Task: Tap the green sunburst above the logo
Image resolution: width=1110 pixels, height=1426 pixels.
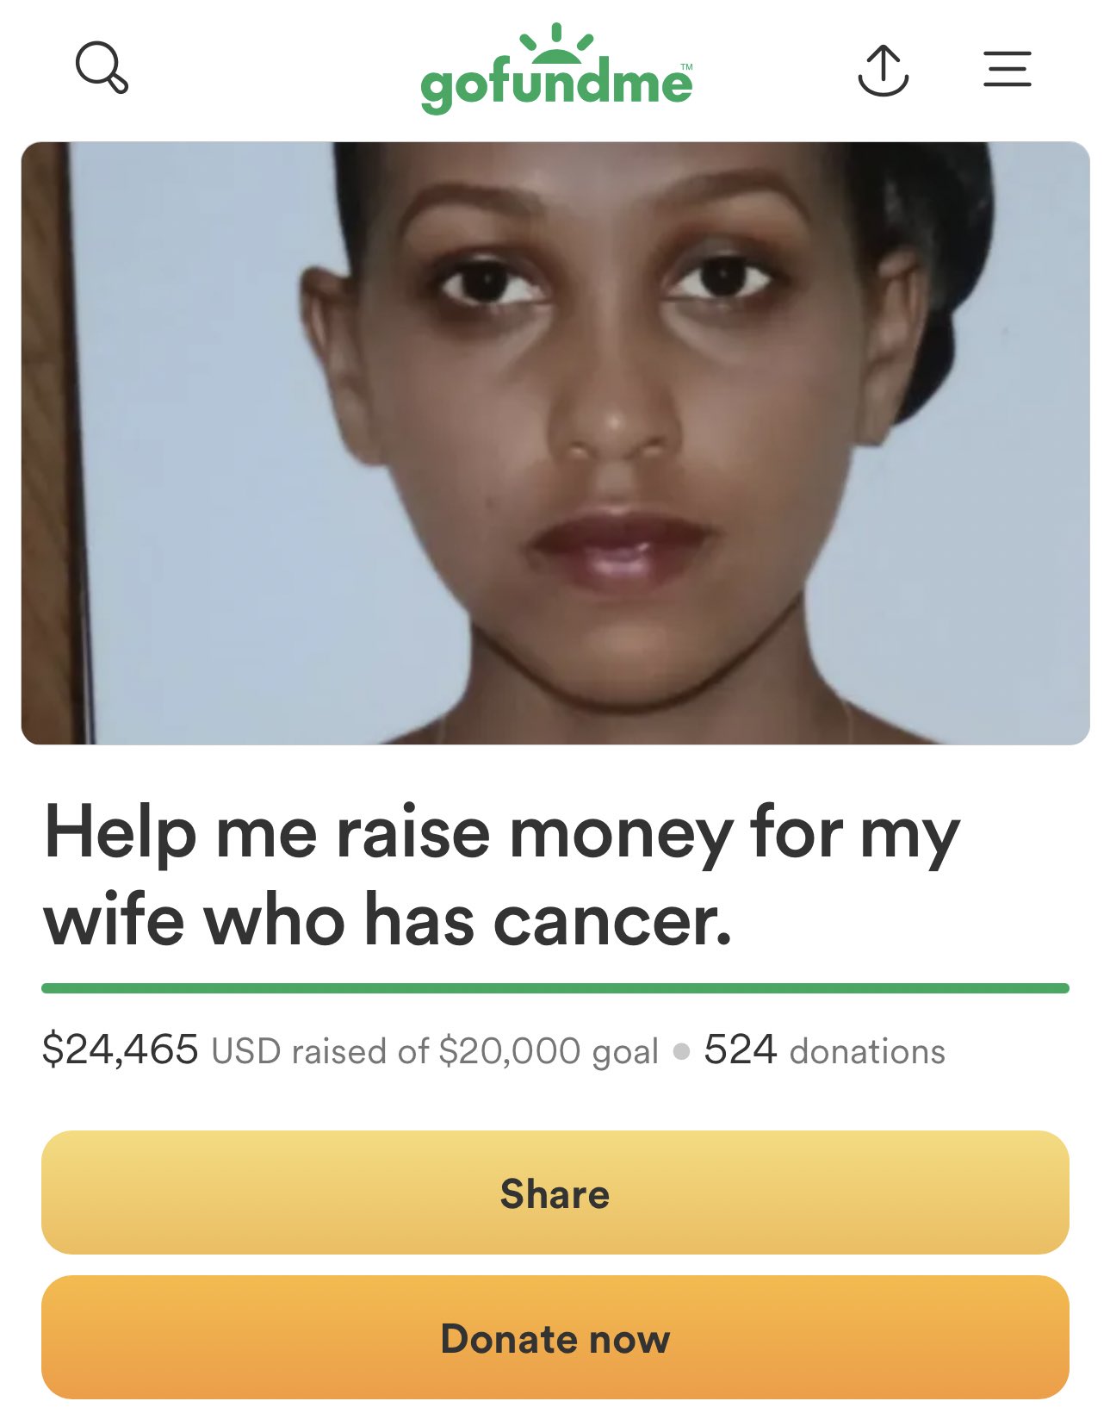Action: 556,43
